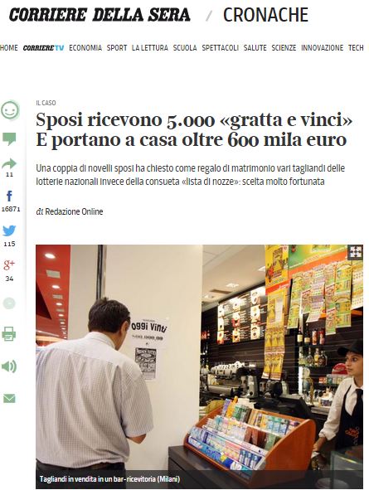Click the Redazione Online author link
Viewport: 369px width, 490px height.
tap(74, 211)
